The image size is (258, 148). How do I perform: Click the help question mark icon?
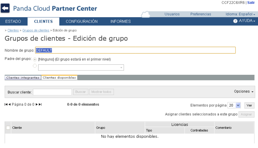[x=235, y=21]
